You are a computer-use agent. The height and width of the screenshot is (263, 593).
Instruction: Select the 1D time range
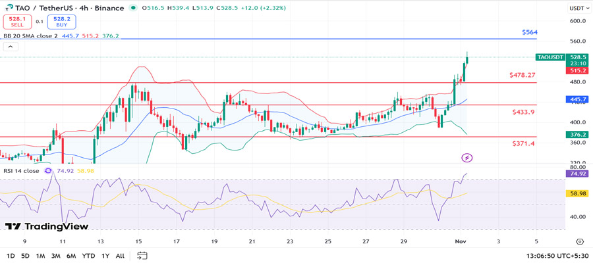pos(11,255)
